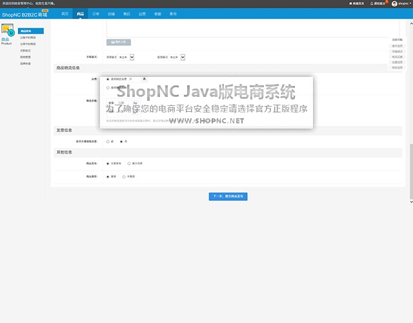Image resolution: width=413 pixels, height=323 pixels.
Task: Open 商品发布 in the left sidebar
Action: pyautogui.click(x=31, y=31)
